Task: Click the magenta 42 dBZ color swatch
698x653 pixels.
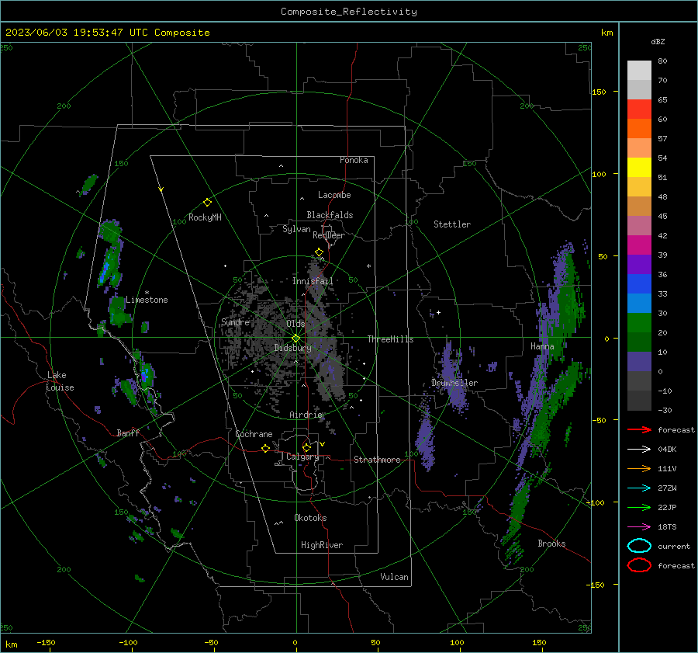Action: 639,245
